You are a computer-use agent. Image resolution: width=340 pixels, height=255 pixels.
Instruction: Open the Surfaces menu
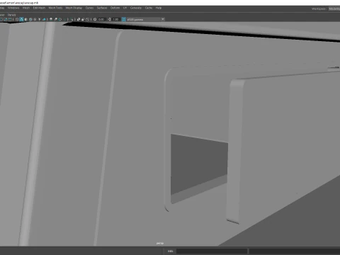(102, 8)
